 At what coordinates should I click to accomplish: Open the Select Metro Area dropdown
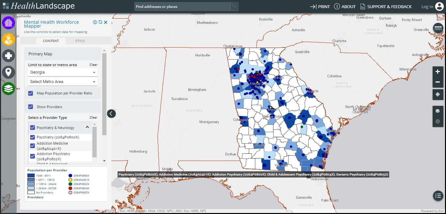[x=62, y=81]
